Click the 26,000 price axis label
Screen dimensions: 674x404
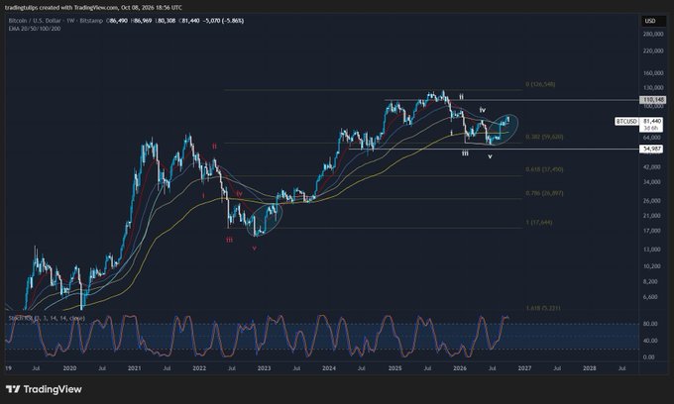[x=652, y=200]
